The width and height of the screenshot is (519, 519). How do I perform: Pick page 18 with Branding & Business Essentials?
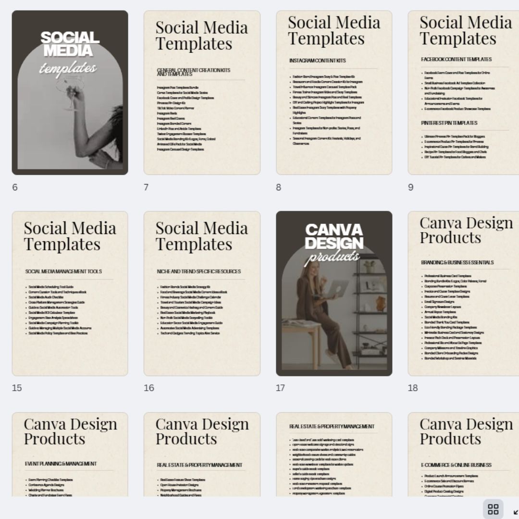click(463, 293)
